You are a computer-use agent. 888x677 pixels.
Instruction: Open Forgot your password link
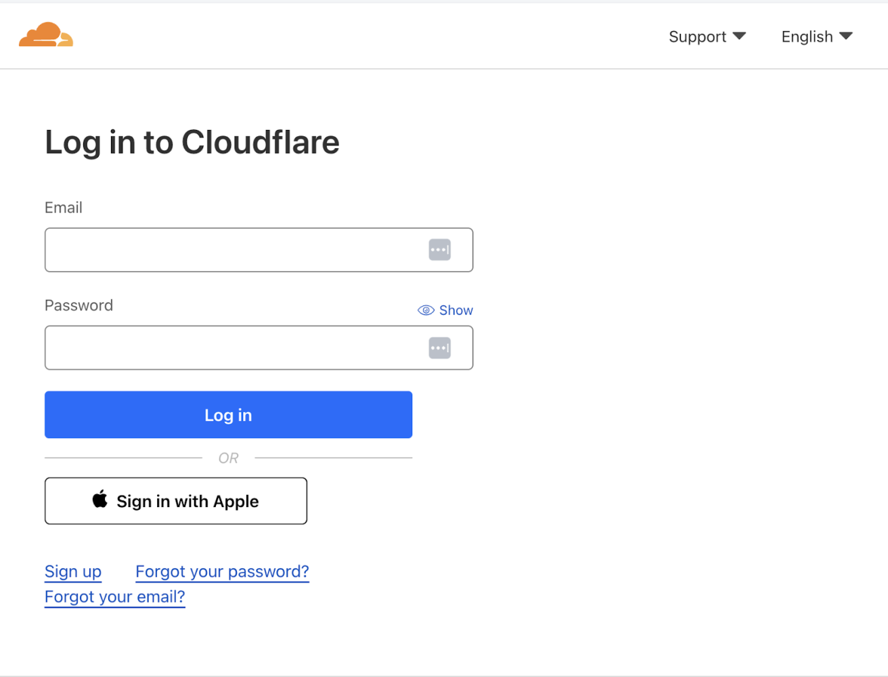(x=222, y=571)
